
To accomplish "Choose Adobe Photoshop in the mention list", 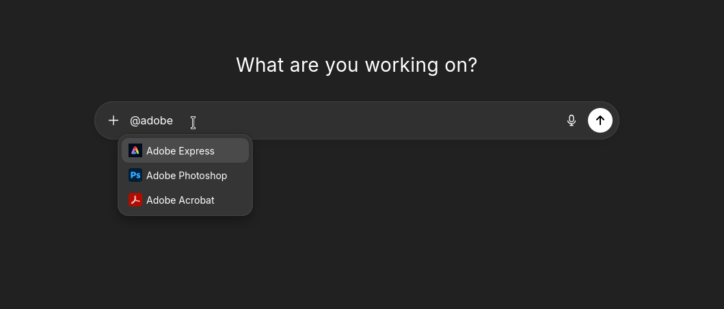I will [186, 176].
